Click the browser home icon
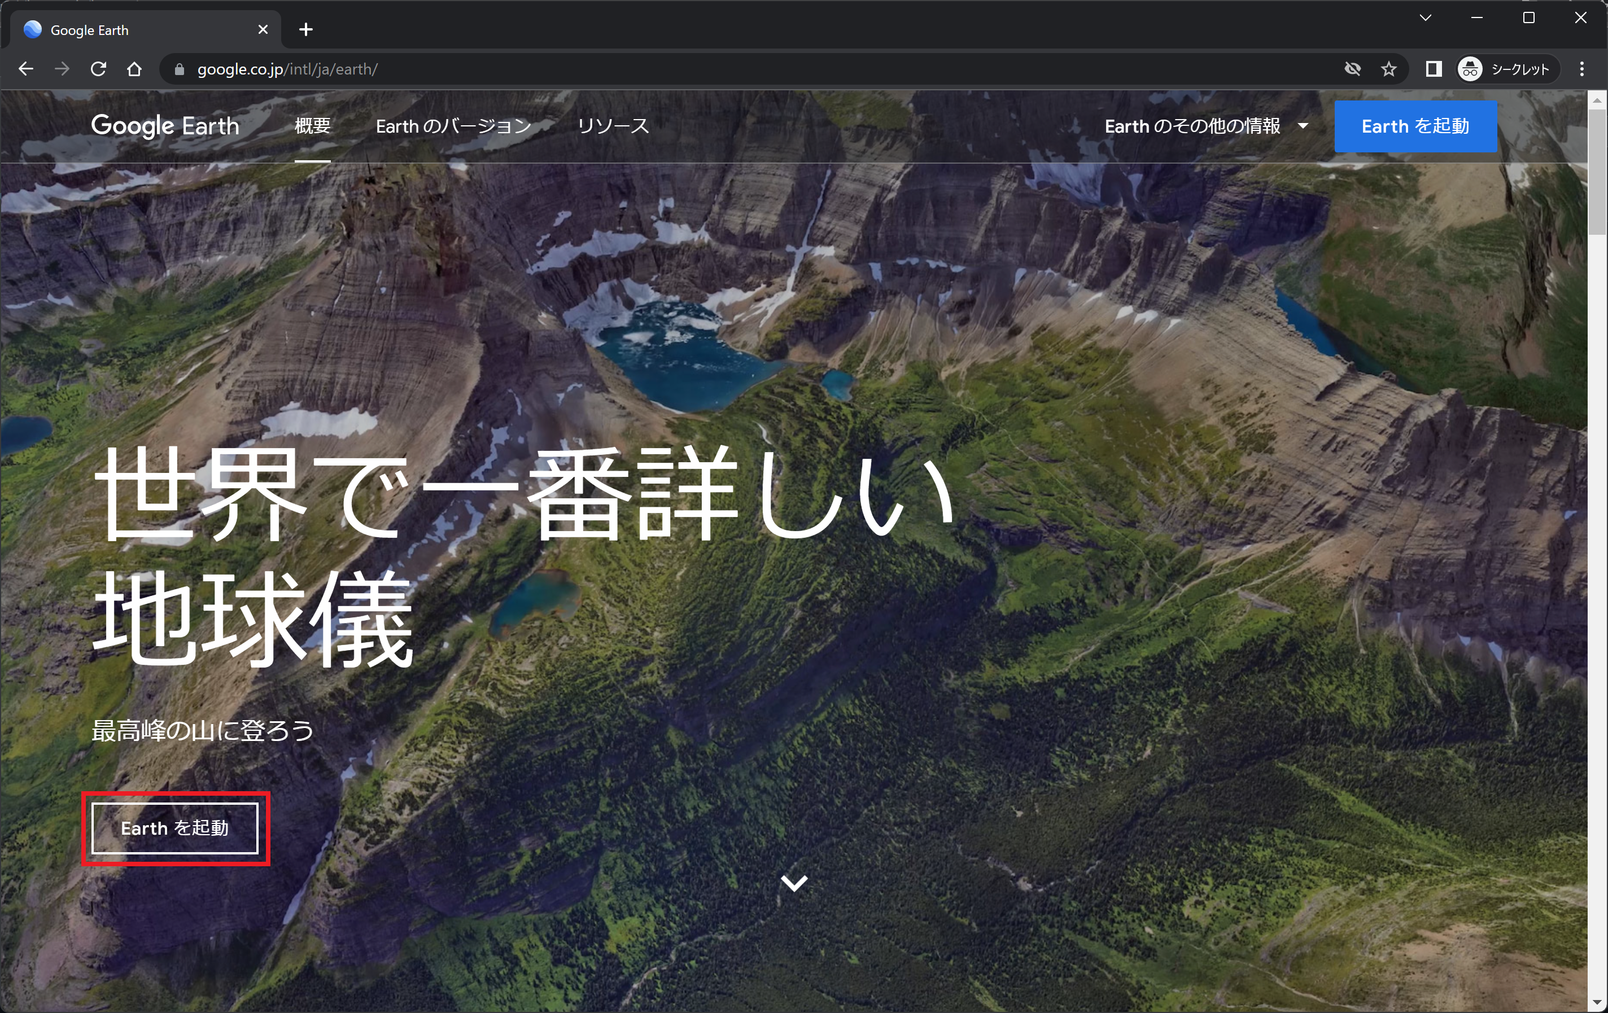The image size is (1608, 1013). click(x=135, y=69)
